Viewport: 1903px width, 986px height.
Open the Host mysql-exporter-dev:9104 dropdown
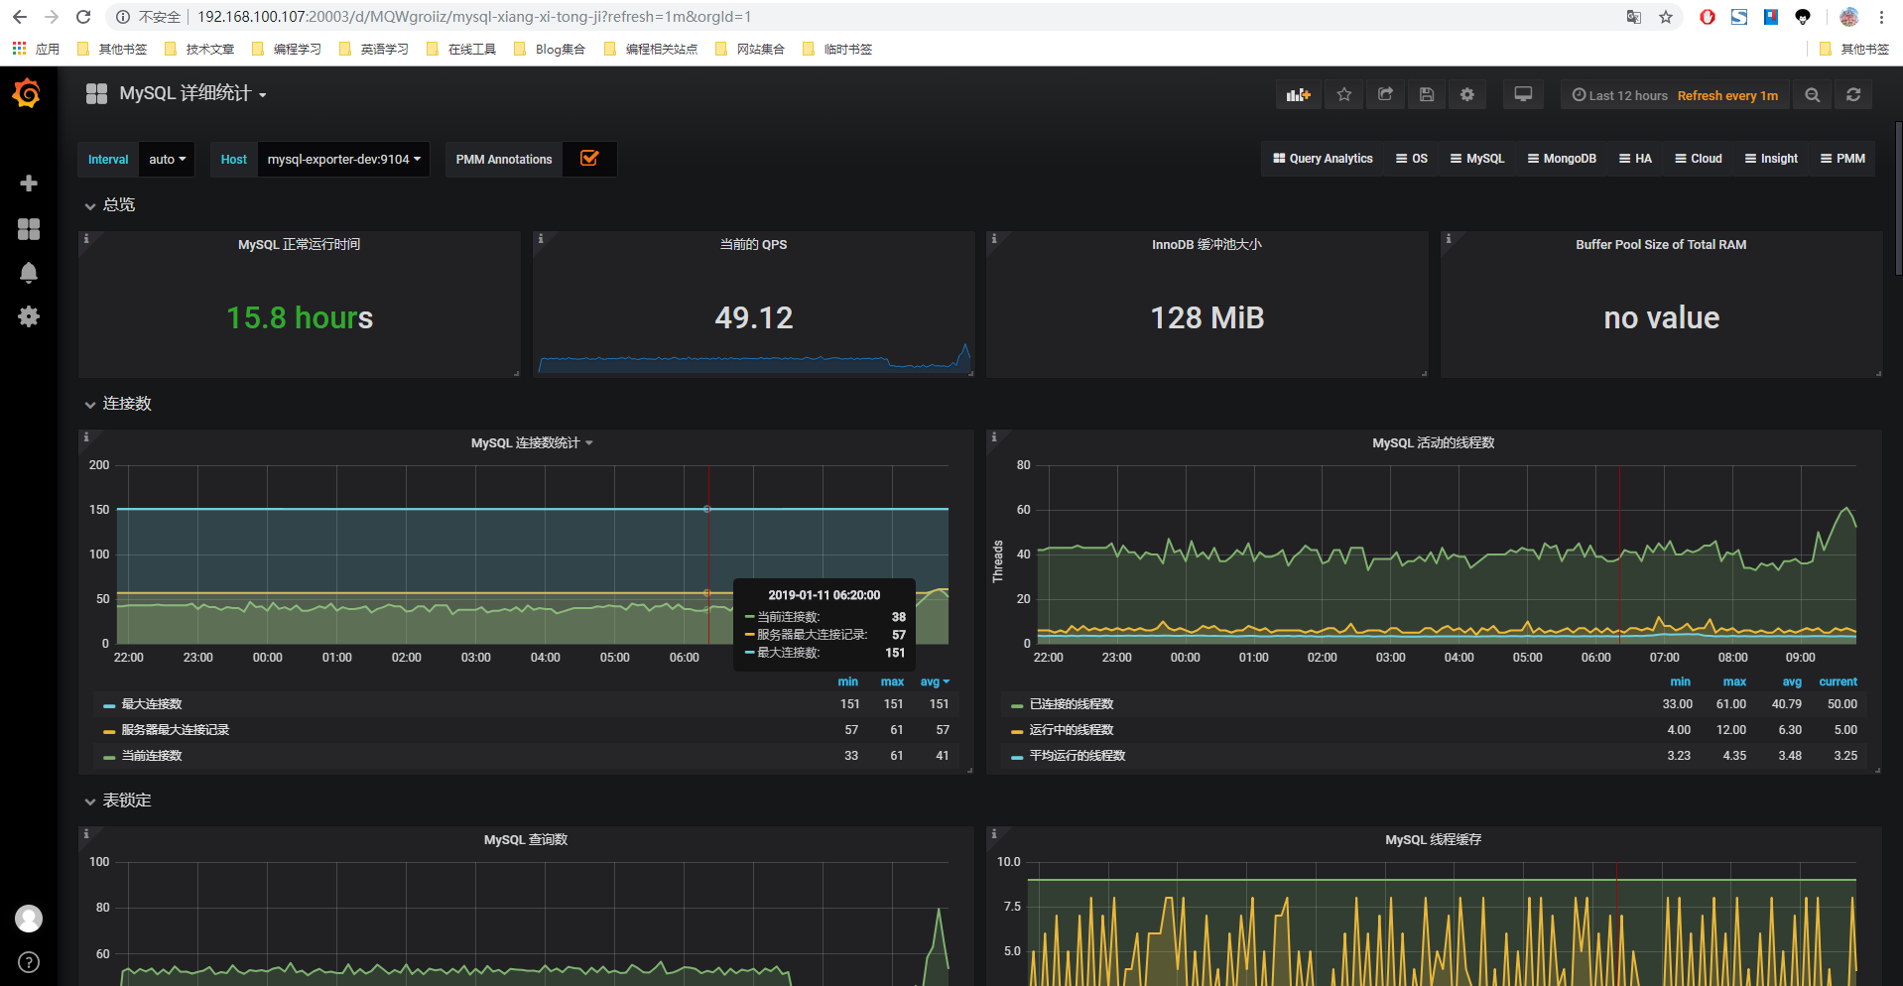pyautogui.click(x=343, y=159)
